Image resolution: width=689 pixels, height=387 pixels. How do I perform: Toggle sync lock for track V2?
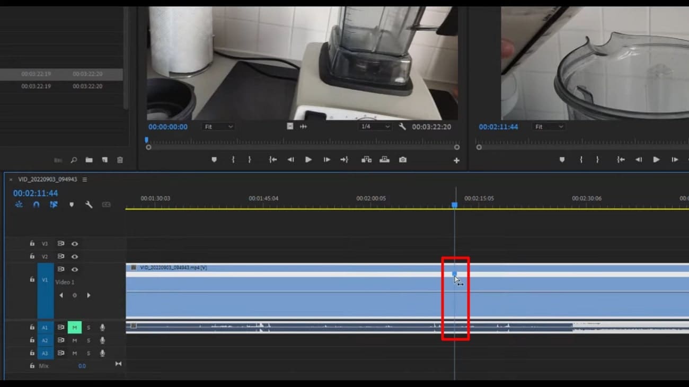61,256
